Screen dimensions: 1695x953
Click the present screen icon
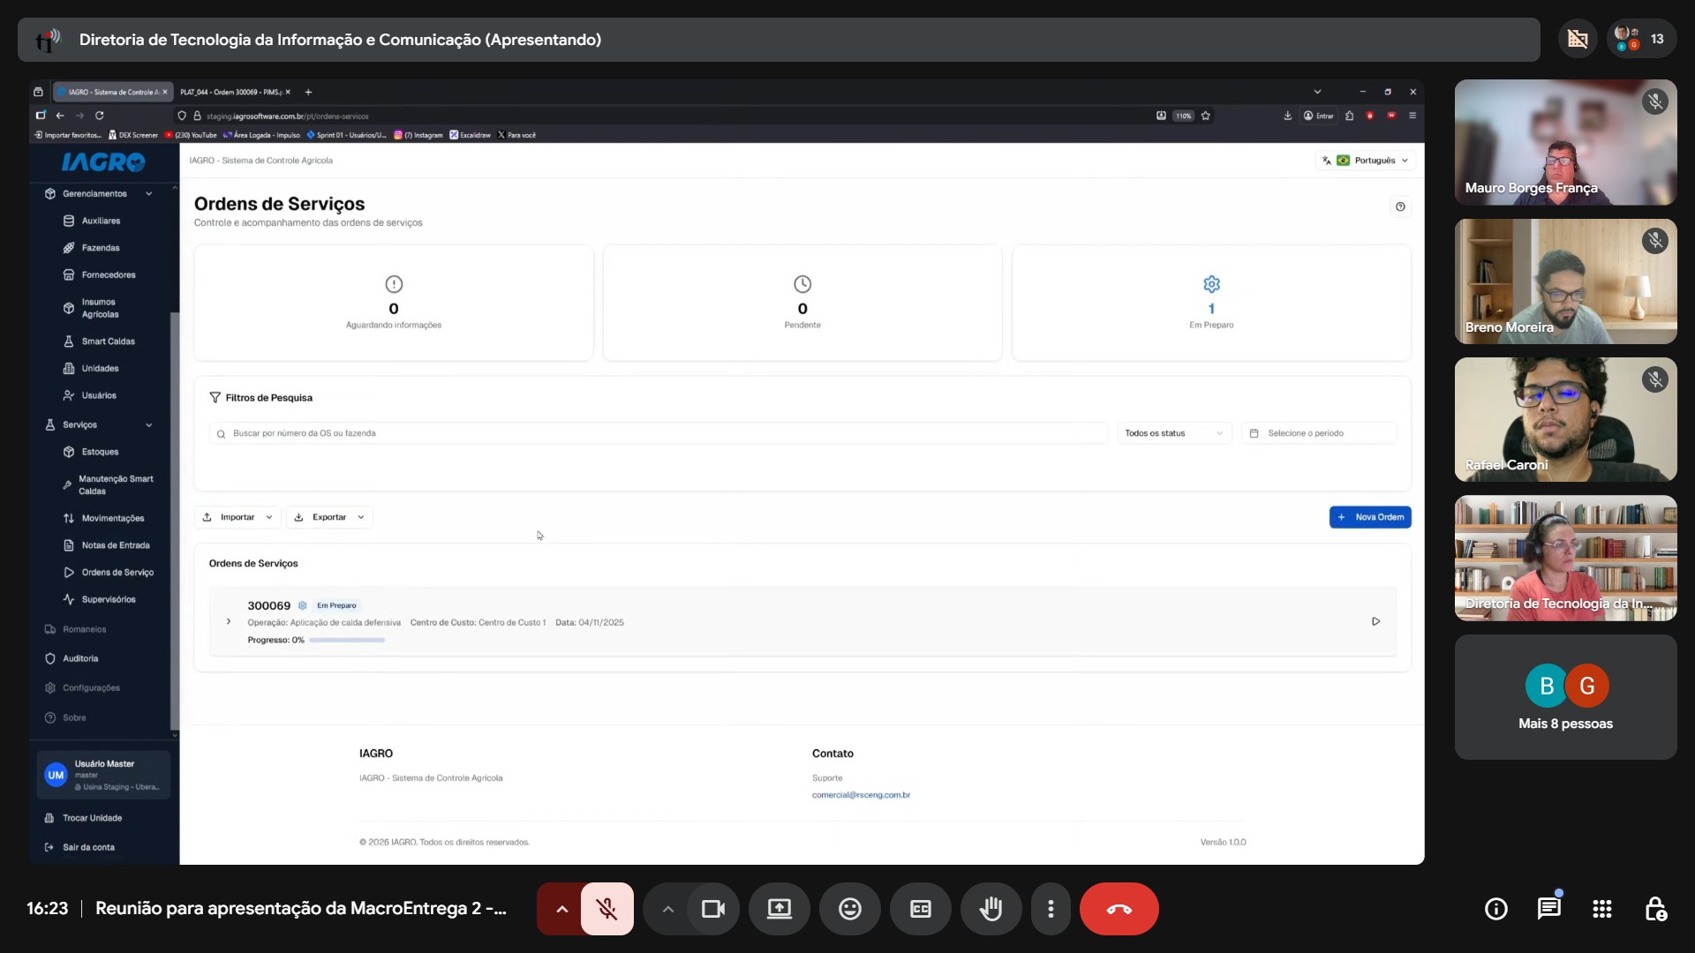tap(780, 909)
